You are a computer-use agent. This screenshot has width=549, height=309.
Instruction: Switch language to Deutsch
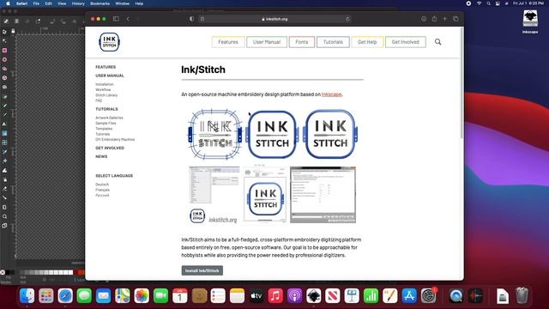[102, 185]
